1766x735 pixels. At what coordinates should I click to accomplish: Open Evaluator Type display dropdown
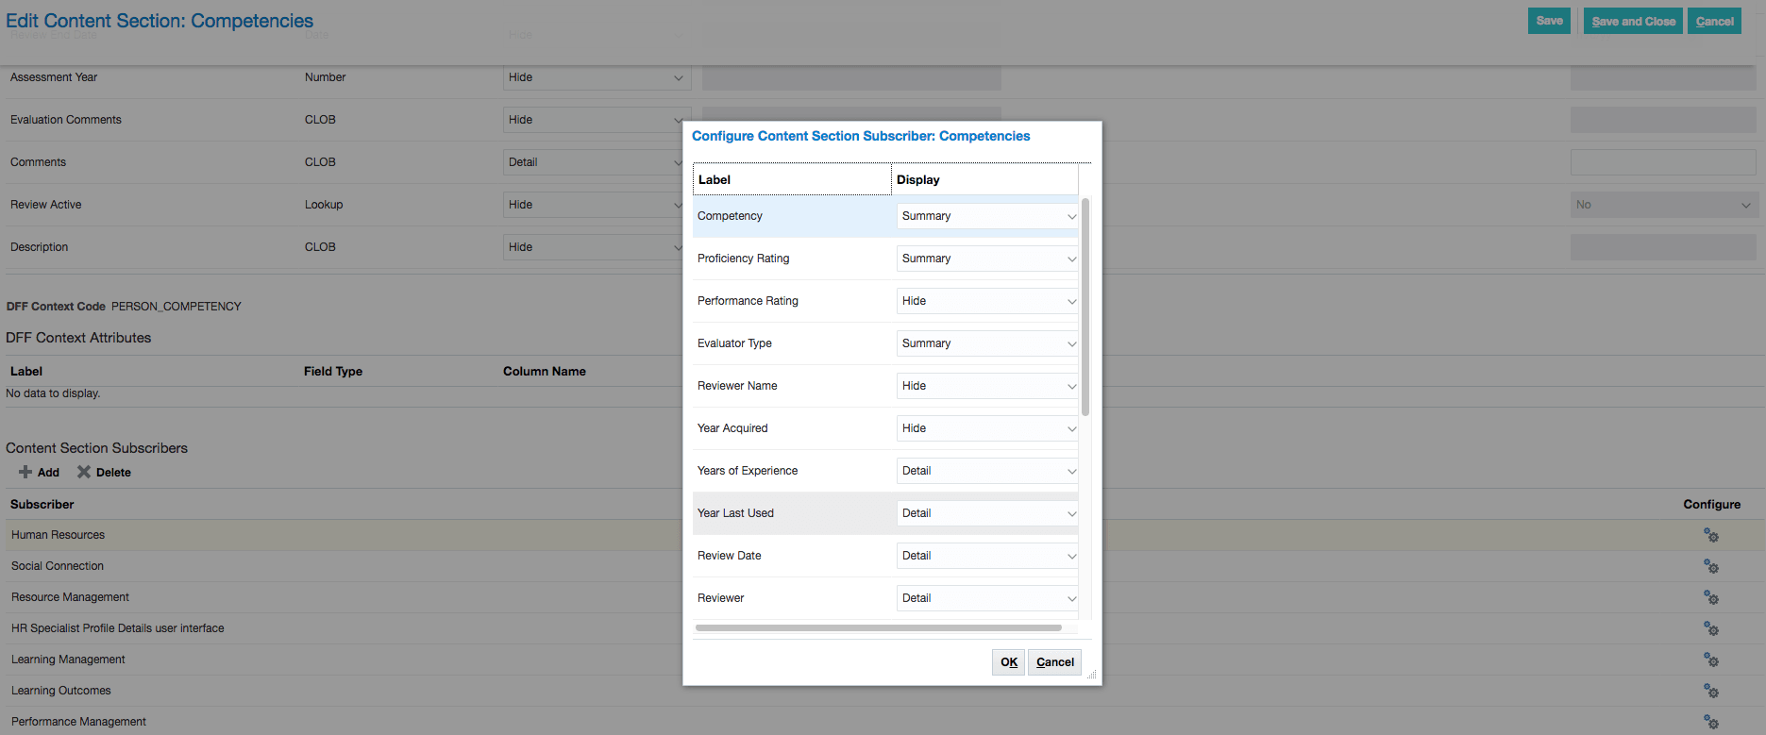pyautogui.click(x=987, y=343)
